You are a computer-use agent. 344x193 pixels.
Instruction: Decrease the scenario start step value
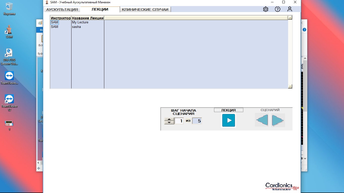(169, 122)
